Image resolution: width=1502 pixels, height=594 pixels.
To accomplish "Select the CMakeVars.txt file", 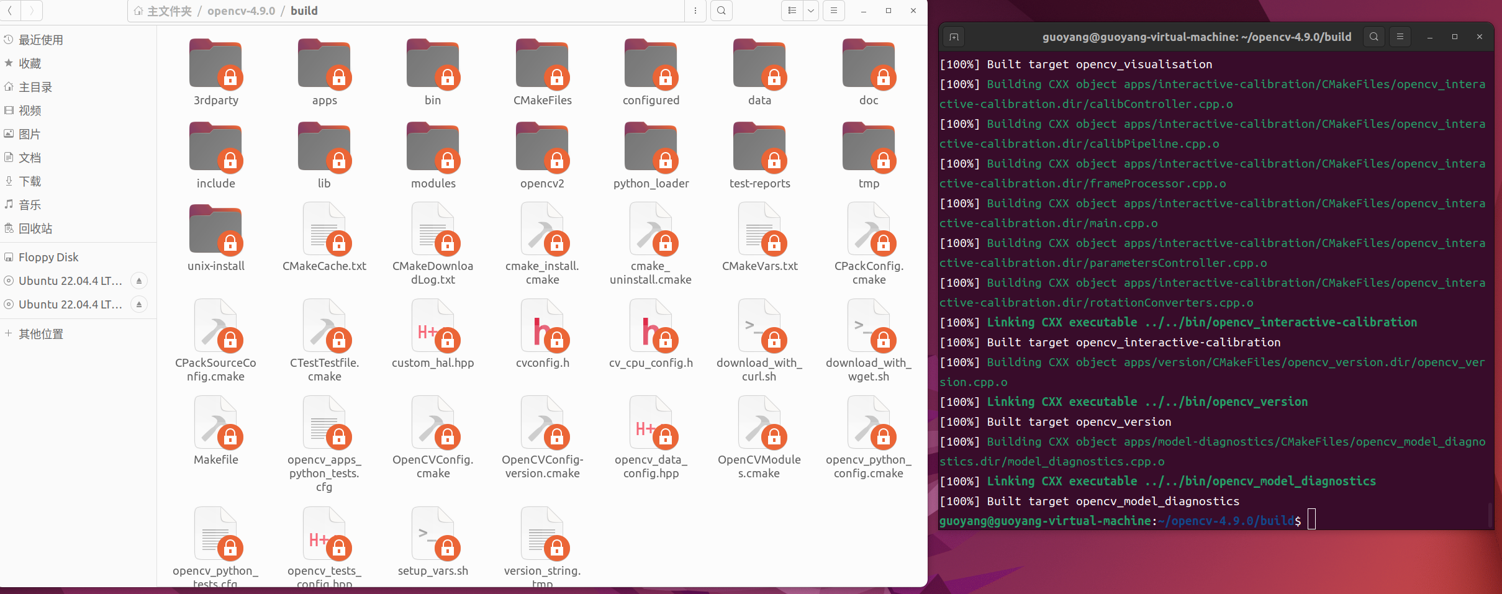I will pos(759,238).
